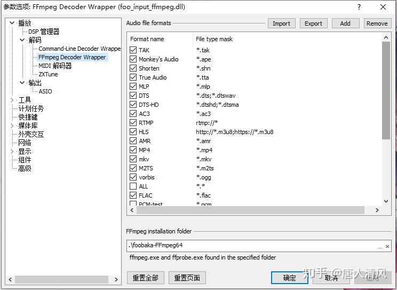Screen dimensions: 397x290
Task: Open 快捷键 preferences page
Action: (28, 117)
